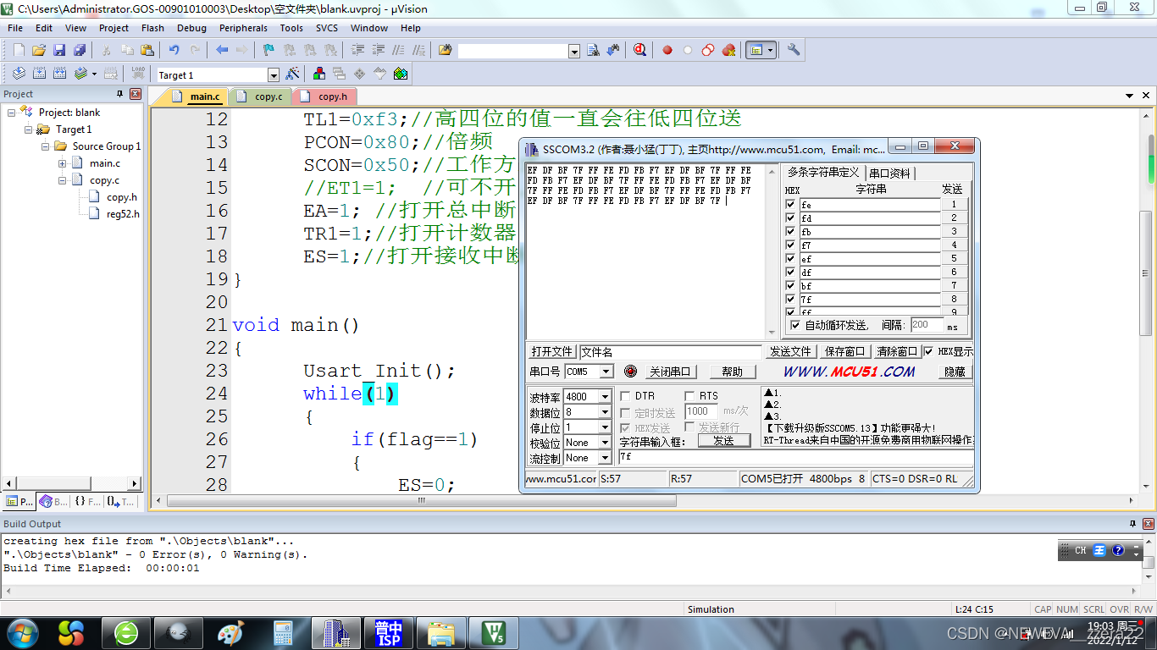Uncheck HEX checkbox for string fe
The height and width of the screenshot is (650, 1157).
(x=791, y=205)
